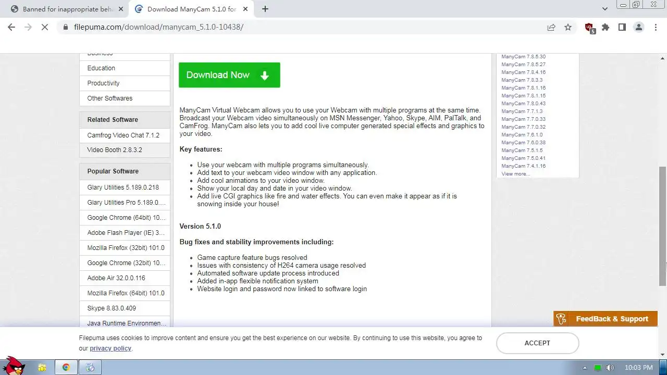Viewport: 667px width, 375px height.
Task: Open Chrome from the taskbar
Action: 66,368
